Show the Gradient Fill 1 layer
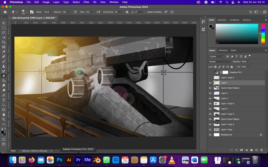This screenshot has height=167, width=268. tap(210, 72)
